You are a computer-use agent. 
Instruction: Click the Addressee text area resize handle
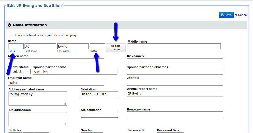tap(65, 104)
